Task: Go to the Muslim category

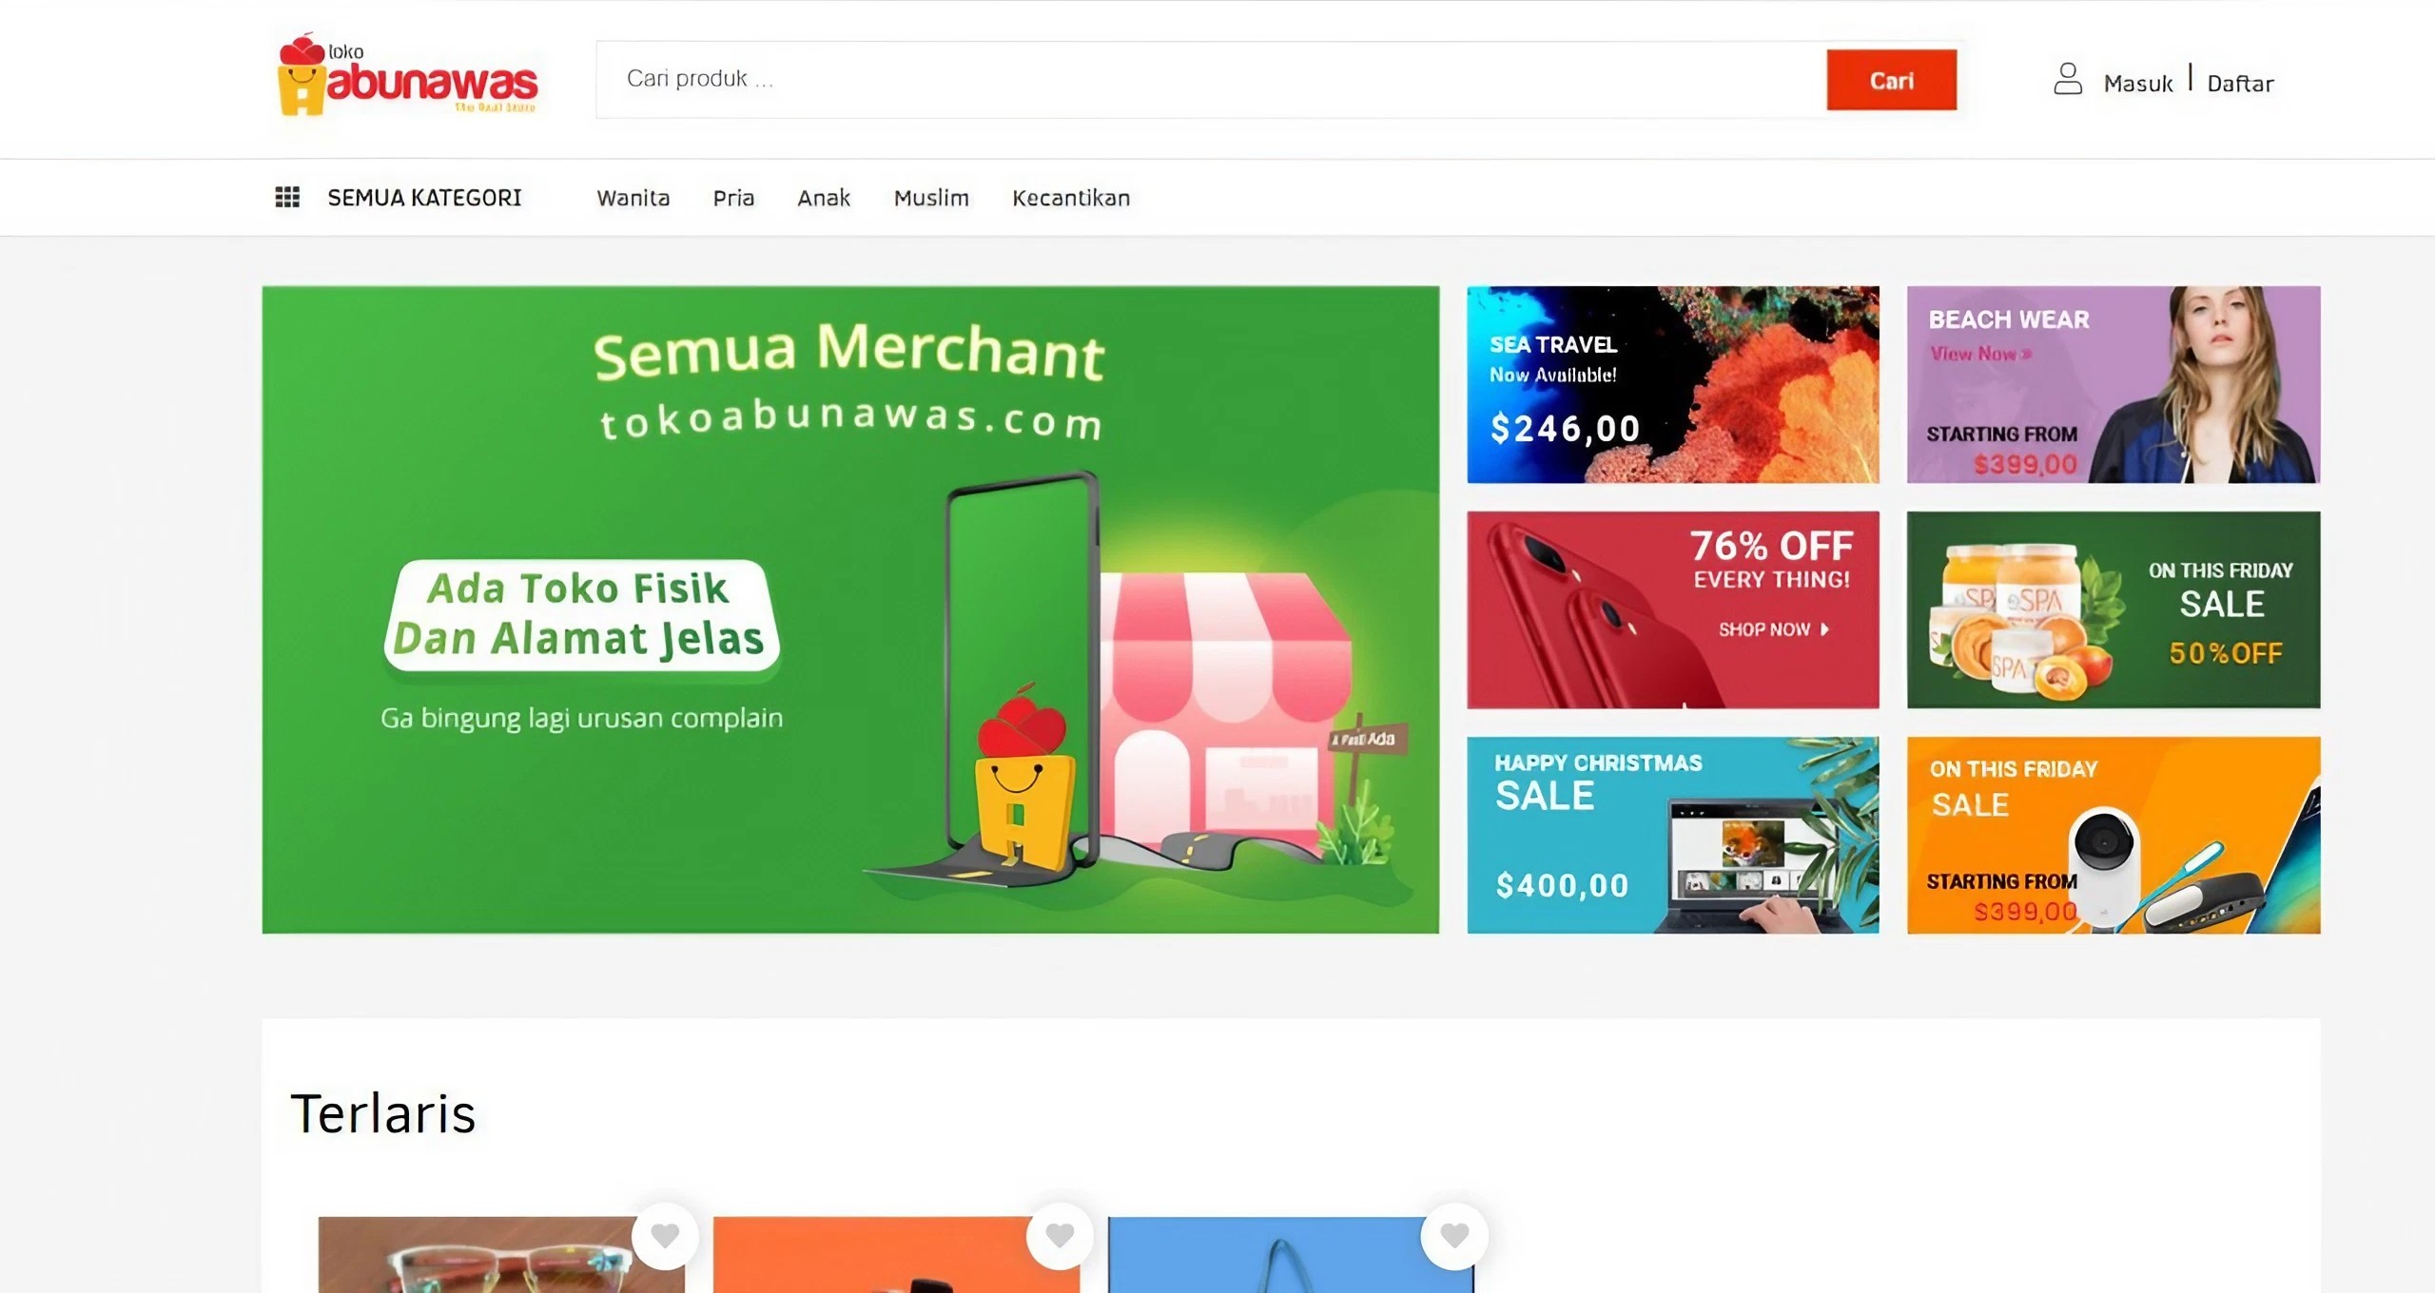Action: click(x=931, y=198)
